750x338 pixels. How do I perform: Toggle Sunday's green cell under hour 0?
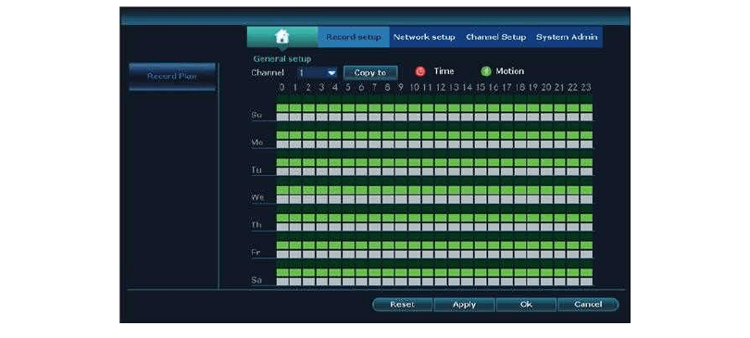tap(282, 107)
